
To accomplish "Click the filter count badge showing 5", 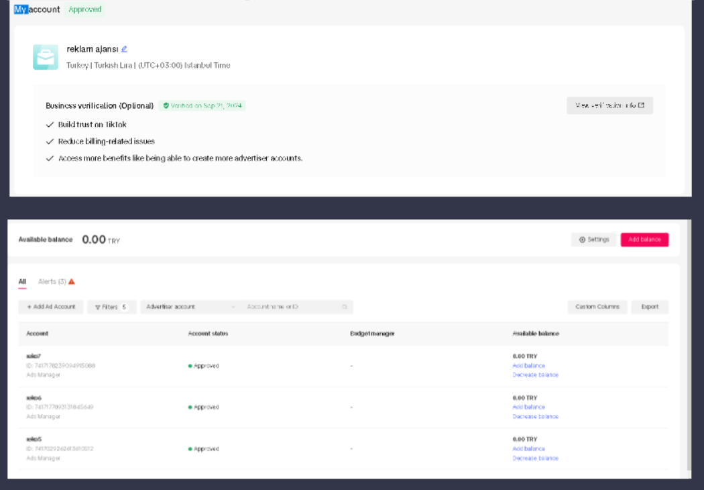I will click(x=124, y=307).
